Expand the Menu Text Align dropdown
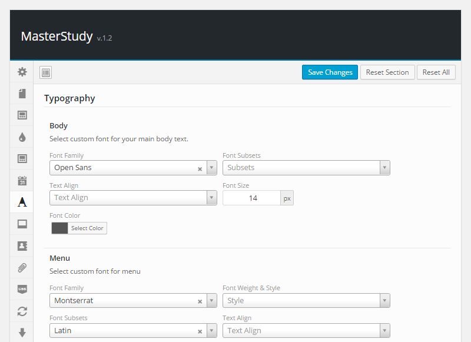Screen dimensions: 471x342 click(x=306, y=331)
